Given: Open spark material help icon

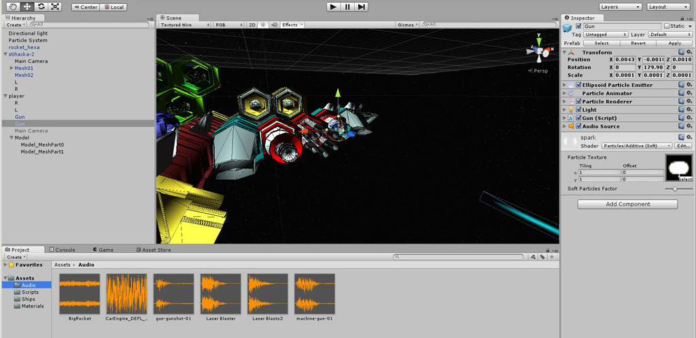Looking at the screenshot, I should [x=681, y=137].
